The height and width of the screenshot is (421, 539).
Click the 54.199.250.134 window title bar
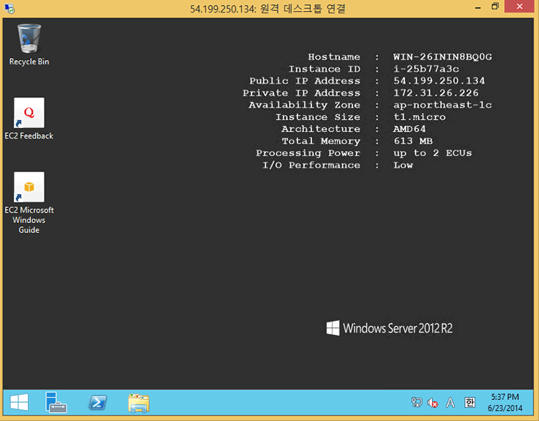[x=268, y=8]
